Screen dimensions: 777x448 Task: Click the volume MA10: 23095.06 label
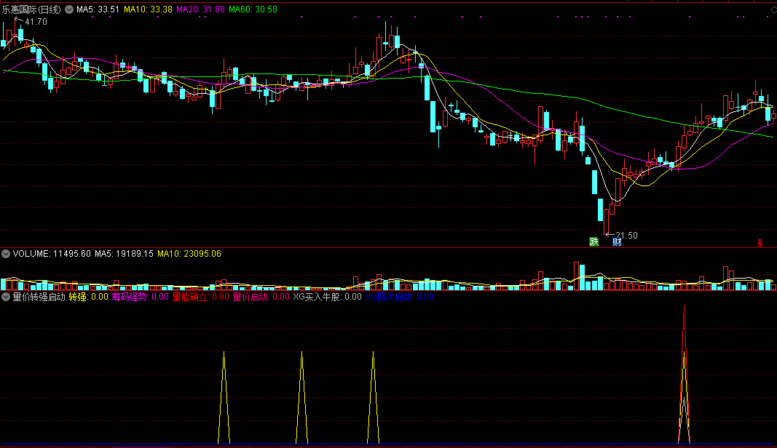tap(189, 254)
